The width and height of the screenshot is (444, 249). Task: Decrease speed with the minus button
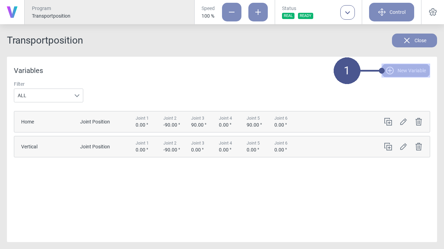click(231, 12)
